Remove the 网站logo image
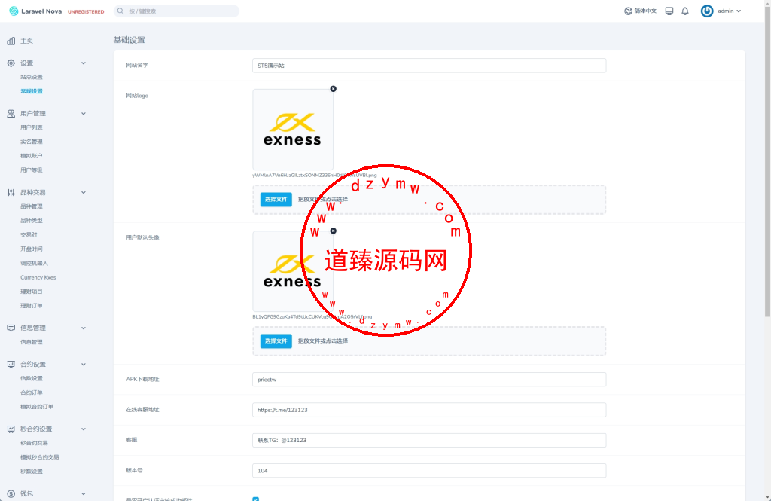The height and width of the screenshot is (501, 771). coord(334,89)
